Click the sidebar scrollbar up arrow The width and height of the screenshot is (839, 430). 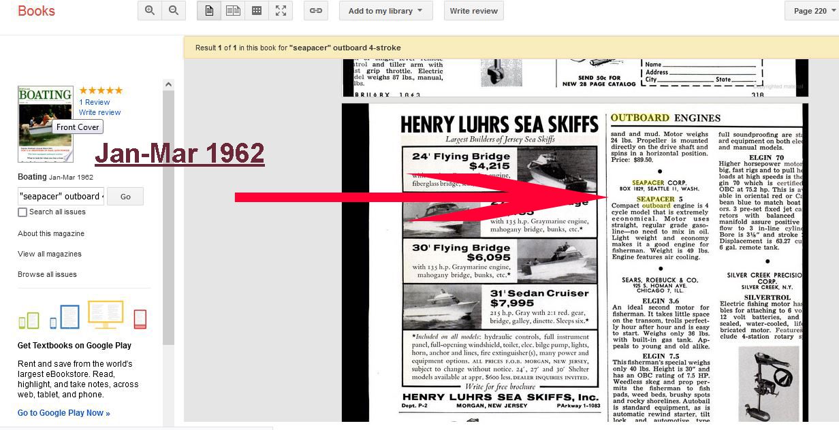click(168, 84)
